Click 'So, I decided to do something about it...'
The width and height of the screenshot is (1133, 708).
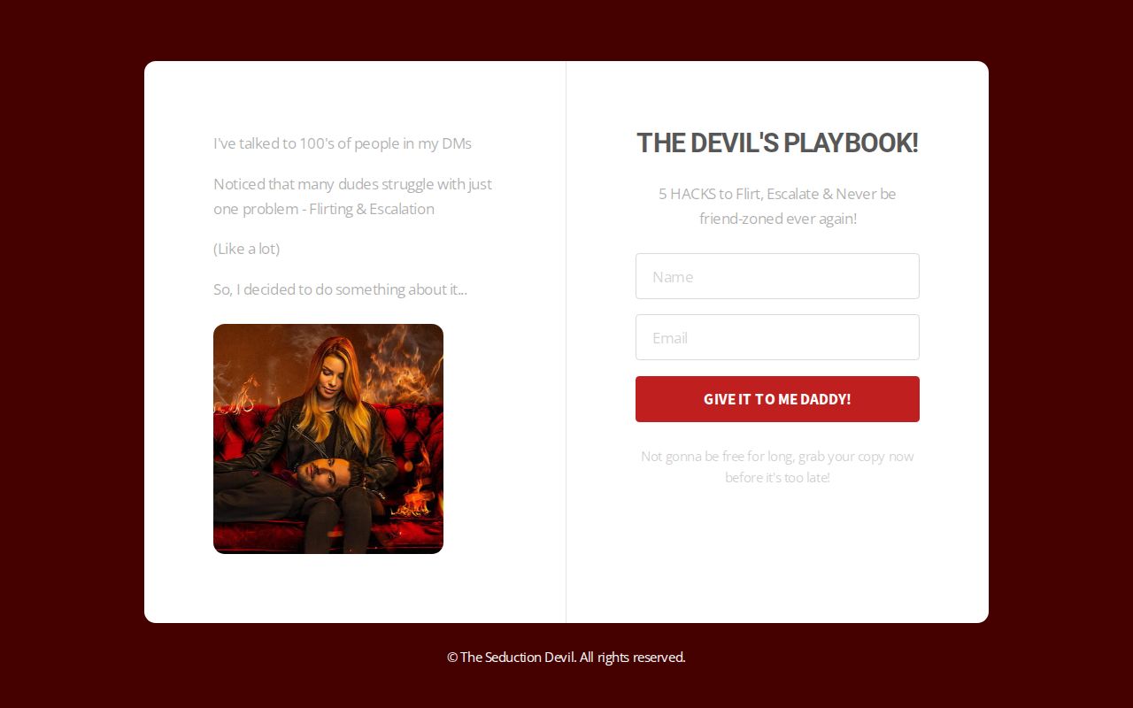(x=340, y=289)
